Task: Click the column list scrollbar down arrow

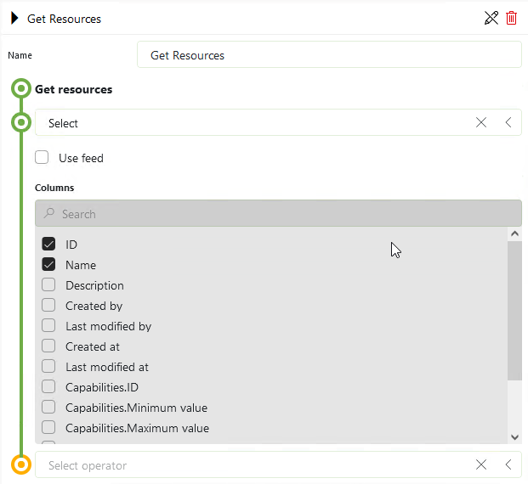Action: [514, 437]
